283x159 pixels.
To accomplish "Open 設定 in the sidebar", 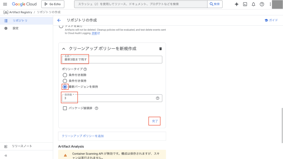I will point(15,28).
